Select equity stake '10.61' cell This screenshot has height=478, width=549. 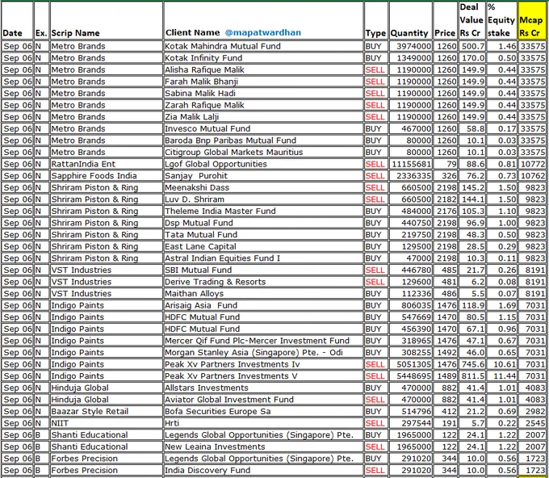click(x=501, y=364)
